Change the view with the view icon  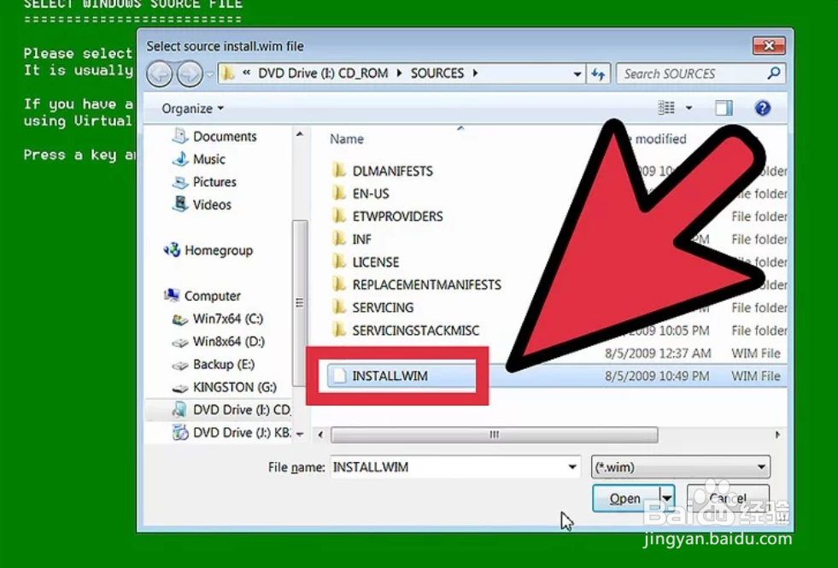666,108
